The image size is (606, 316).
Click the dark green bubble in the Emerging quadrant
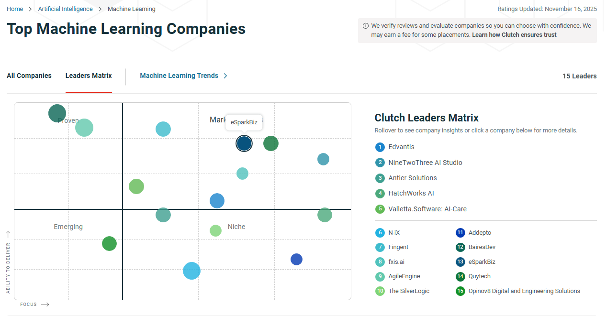tap(109, 243)
